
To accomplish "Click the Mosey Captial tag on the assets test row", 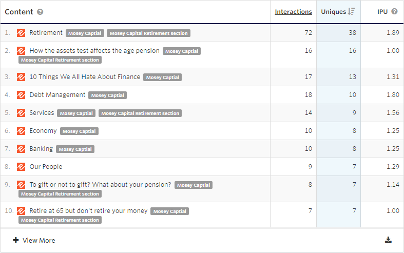I will [182, 51].
